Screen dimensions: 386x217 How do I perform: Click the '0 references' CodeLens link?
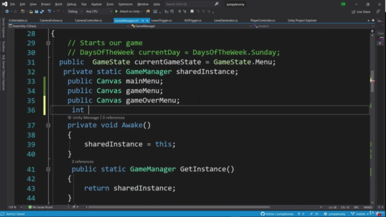tap(113, 118)
